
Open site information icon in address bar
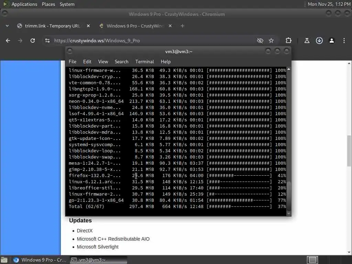pyautogui.click(x=47, y=41)
